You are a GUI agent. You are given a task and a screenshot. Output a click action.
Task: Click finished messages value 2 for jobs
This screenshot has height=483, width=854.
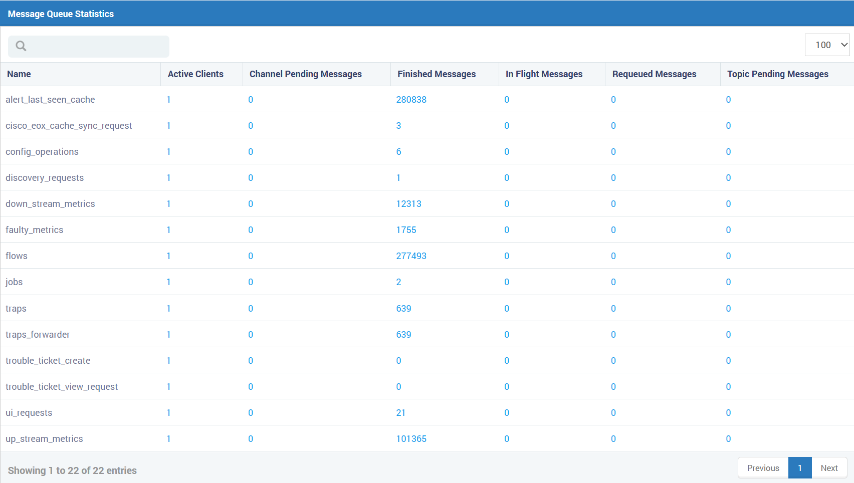(398, 282)
